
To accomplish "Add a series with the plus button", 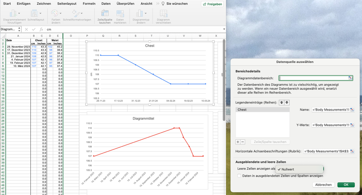I will (238, 142).
